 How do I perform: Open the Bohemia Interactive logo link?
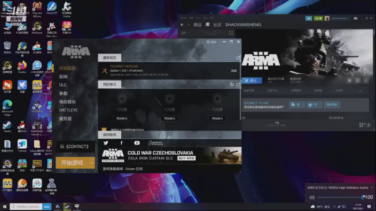[156, 143]
